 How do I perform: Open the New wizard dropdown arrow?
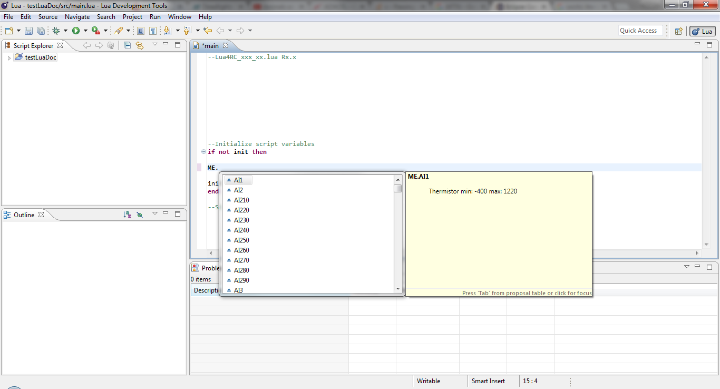click(x=18, y=31)
